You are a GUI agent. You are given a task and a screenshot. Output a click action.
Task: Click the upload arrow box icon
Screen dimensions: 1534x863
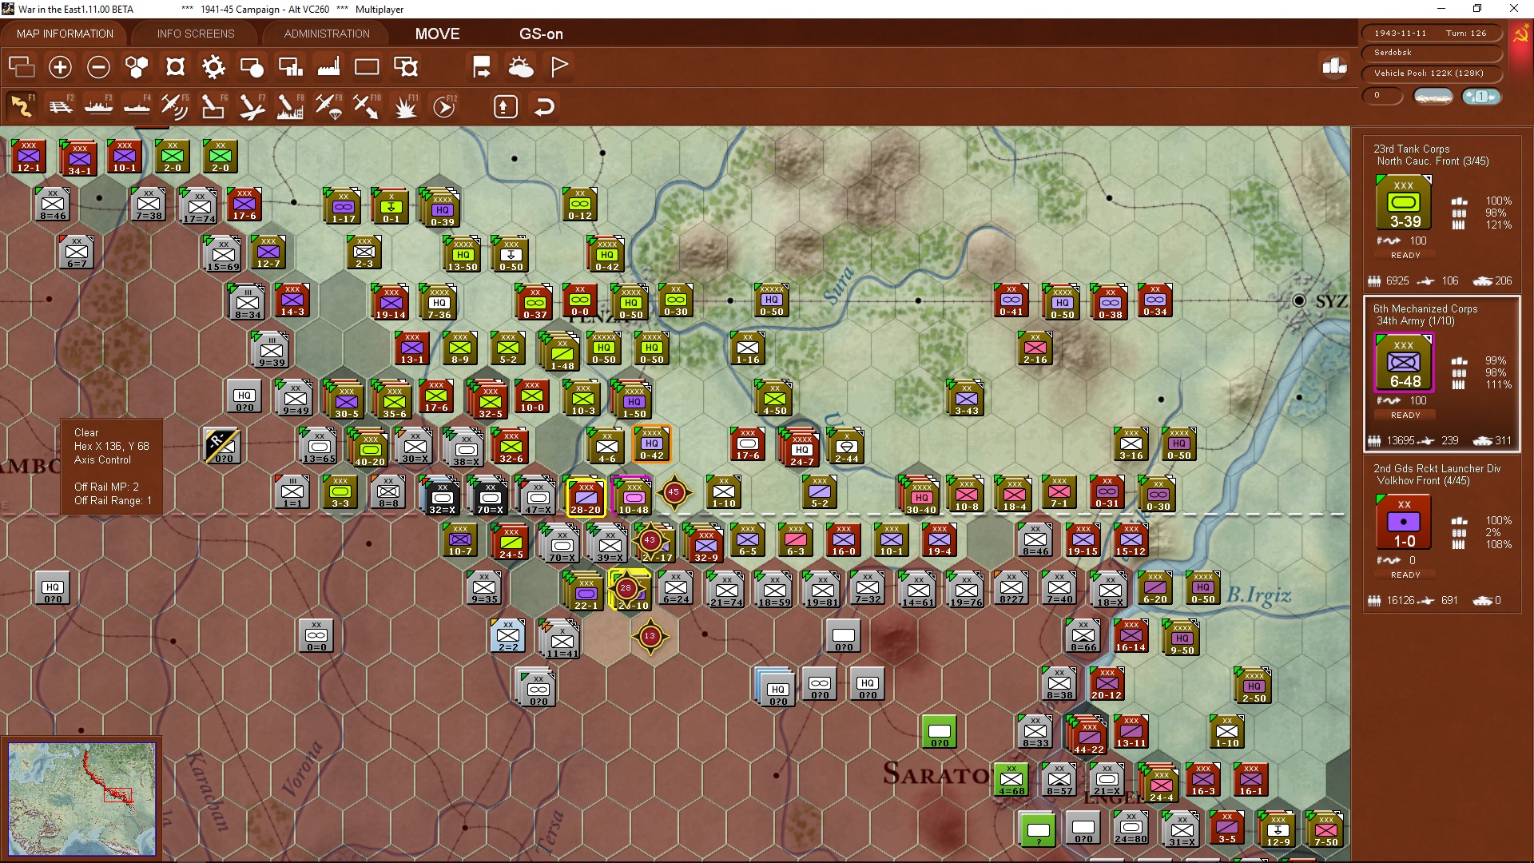click(x=506, y=106)
